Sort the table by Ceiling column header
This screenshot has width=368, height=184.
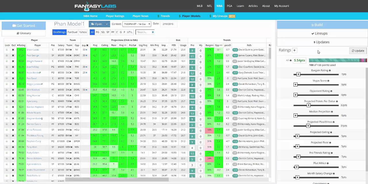[x=104, y=45]
